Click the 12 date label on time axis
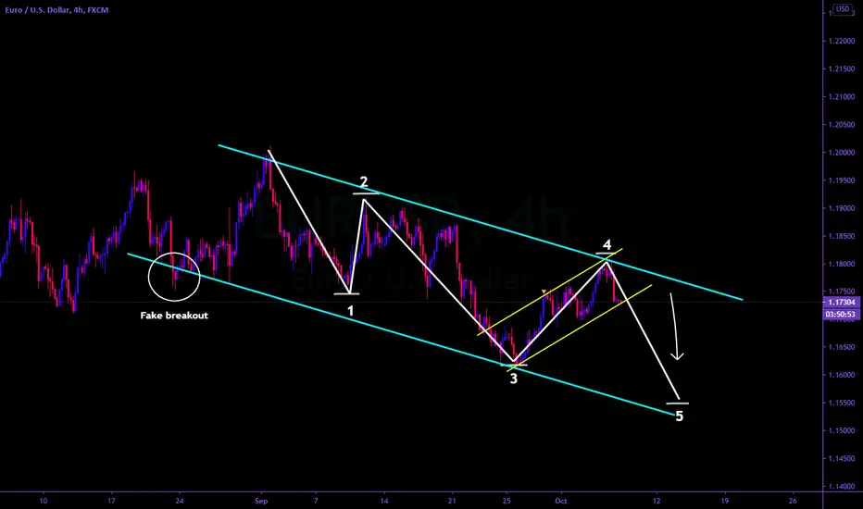This screenshot has height=509, width=863. click(x=657, y=501)
